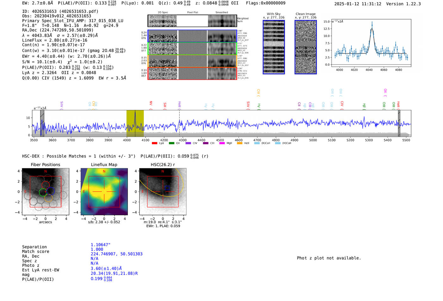Viewport: 443px width, 301px height.
Task: Click the EWr: 1. PLAE: 0.059 caption
Action: (x=163, y=226)
